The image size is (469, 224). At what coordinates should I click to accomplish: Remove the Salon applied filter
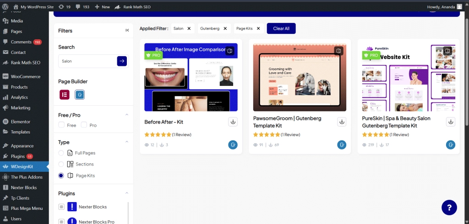pyautogui.click(x=189, y=28)
